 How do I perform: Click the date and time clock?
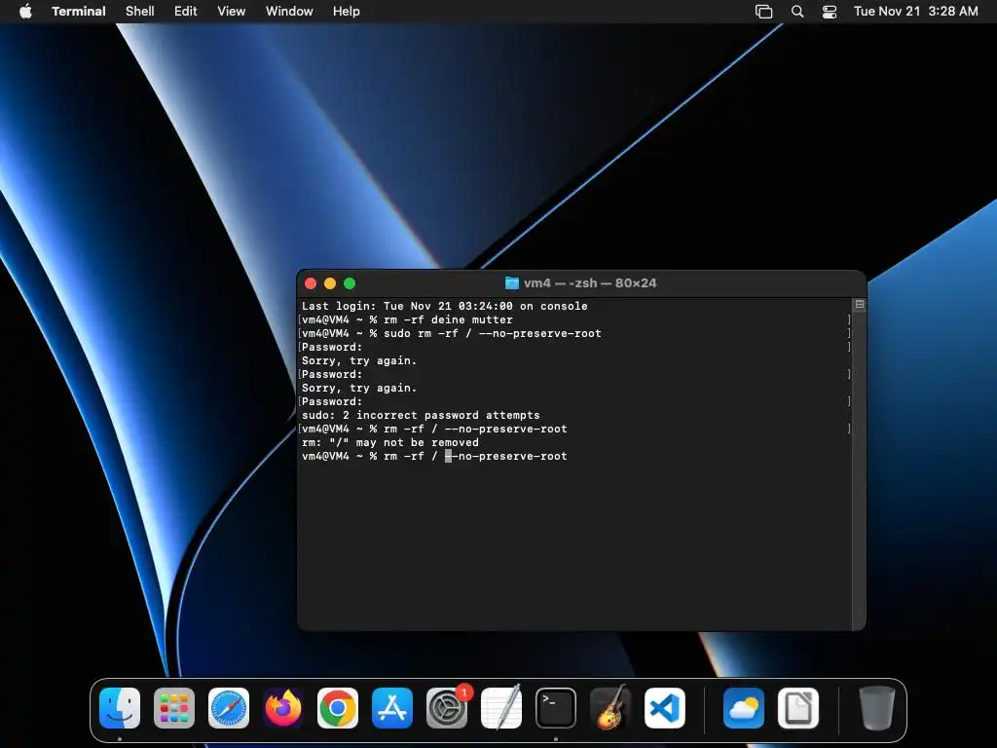pos(915,11)
